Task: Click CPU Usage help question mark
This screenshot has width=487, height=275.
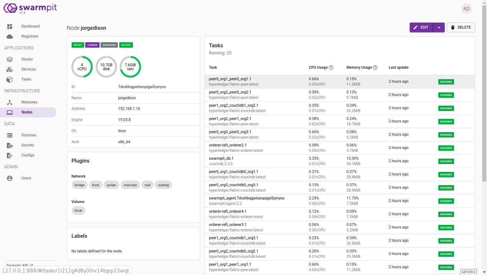Action: tap(331, 68)
